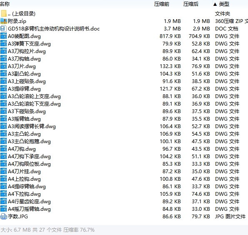Select the file name A3主凸轮抱箍.dwg
Viewport: 248px width, 235px height.
(x=29, y=142)
